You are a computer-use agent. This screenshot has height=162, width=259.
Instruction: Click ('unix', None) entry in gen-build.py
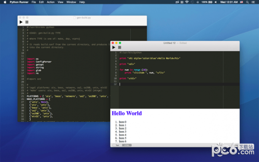[x=39, y=102]
